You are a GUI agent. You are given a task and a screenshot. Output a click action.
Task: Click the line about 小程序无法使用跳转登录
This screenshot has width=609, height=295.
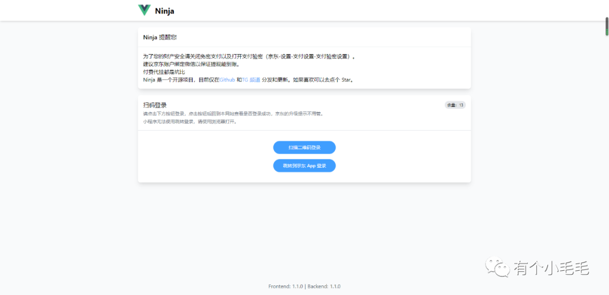pyautogui.click(x=190, y=122)
